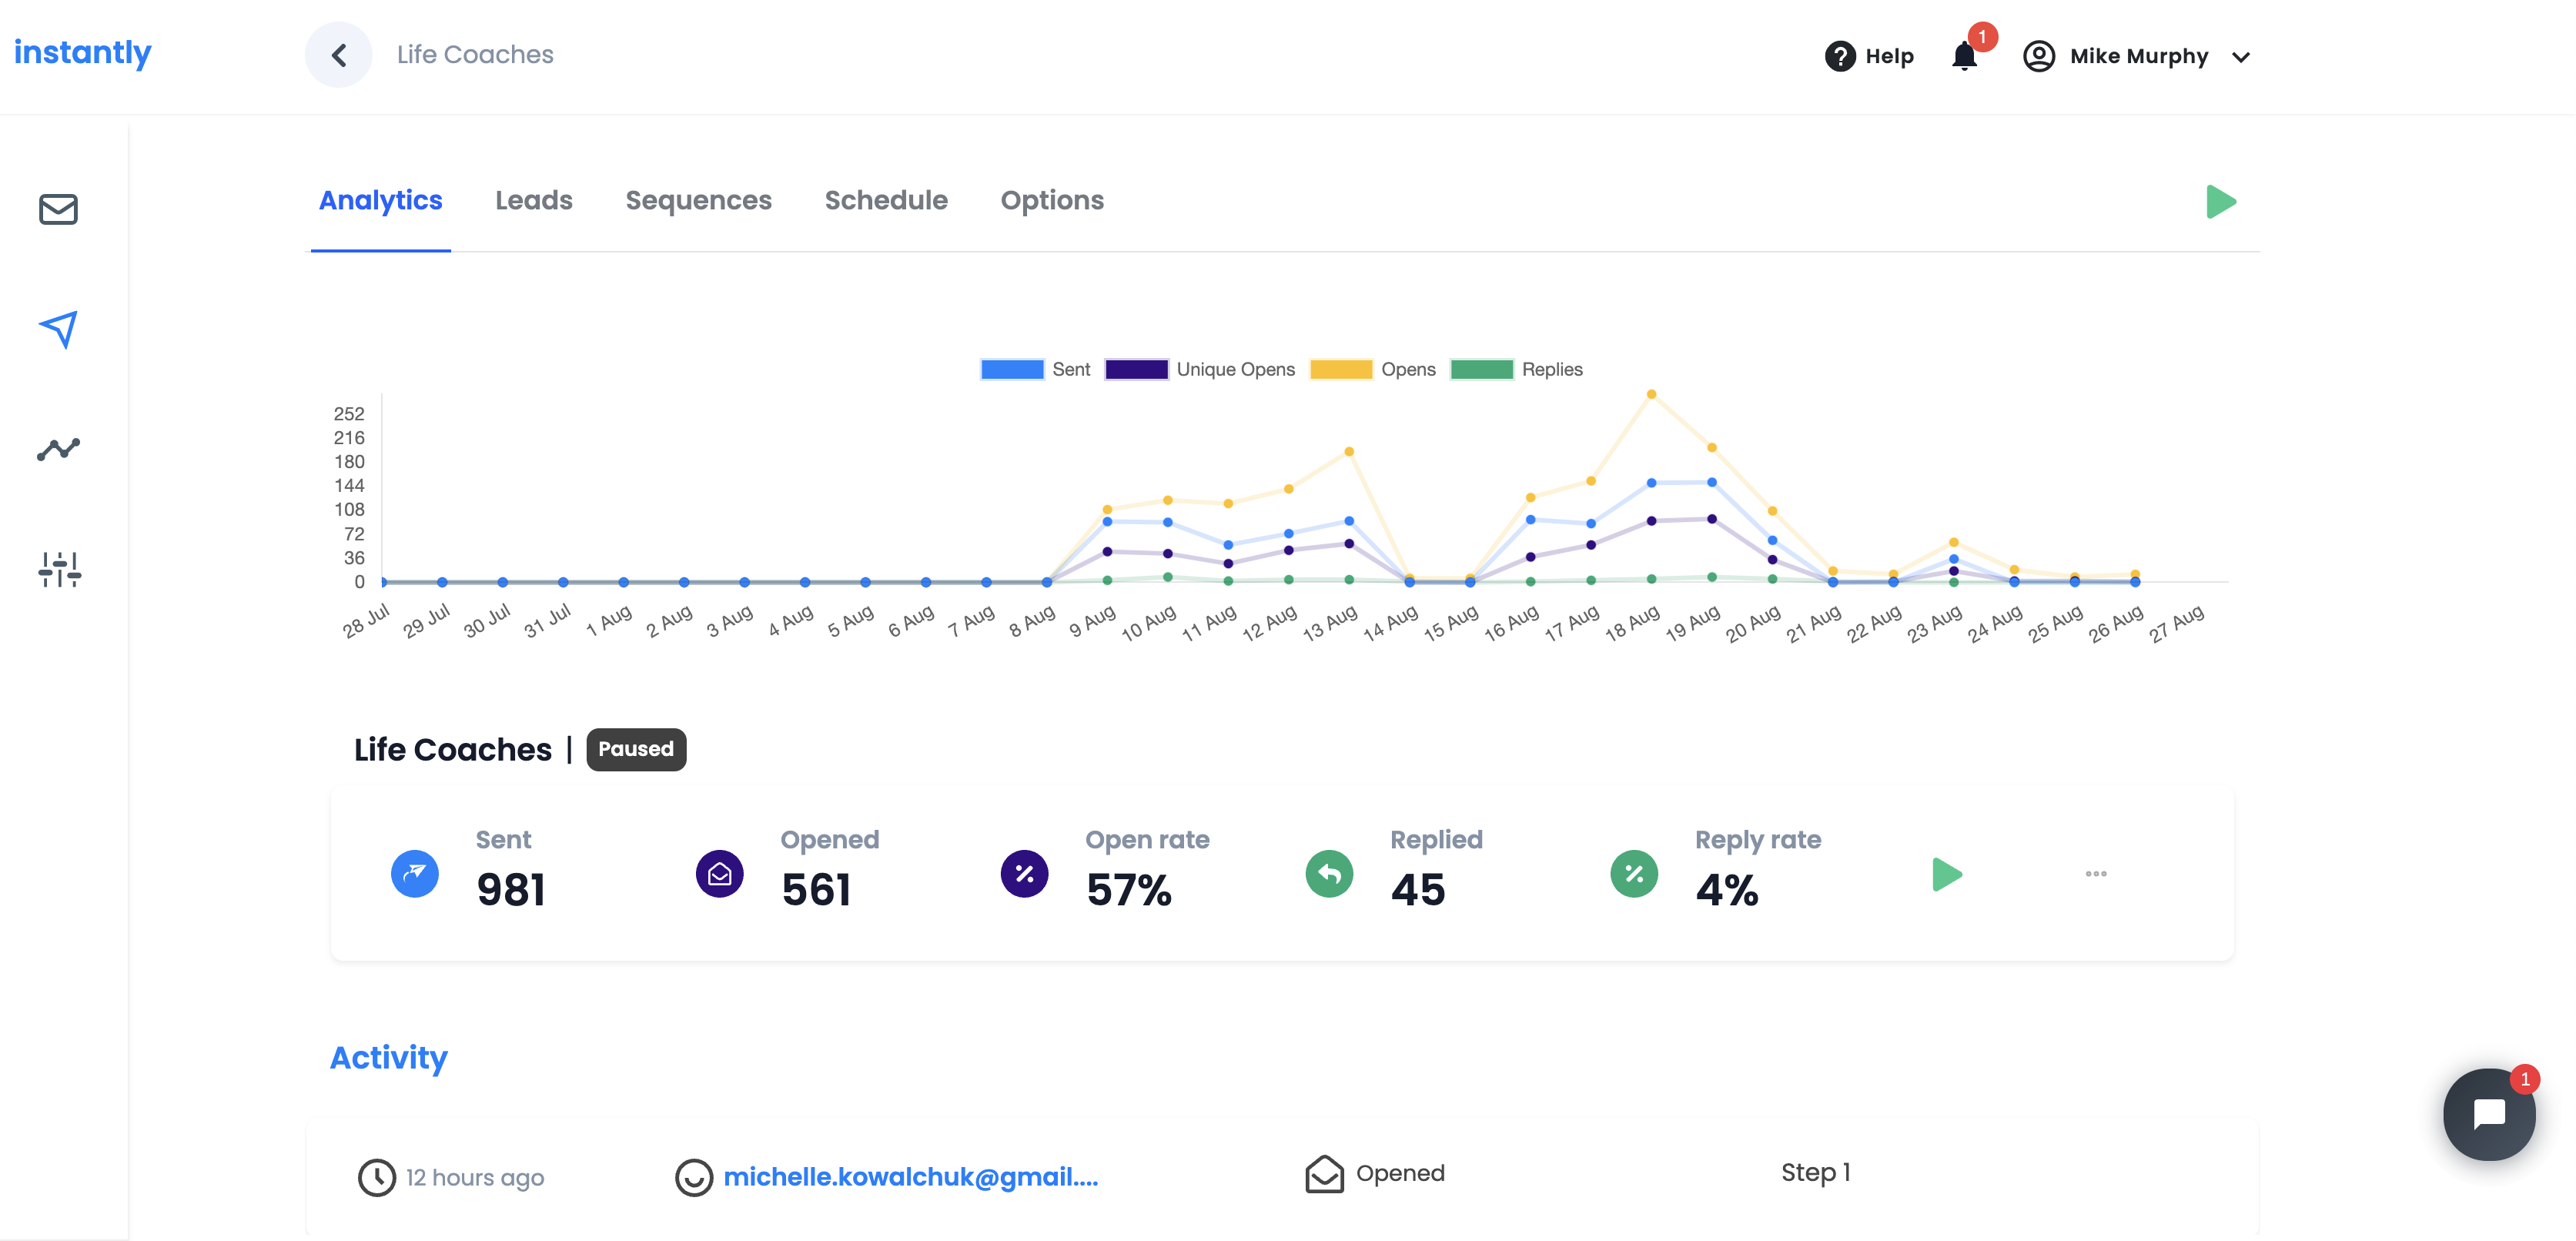This screenshot has width=2576, height=1241.
Task: Toggle Replies series in chart legend
Action: (1481, 369)
